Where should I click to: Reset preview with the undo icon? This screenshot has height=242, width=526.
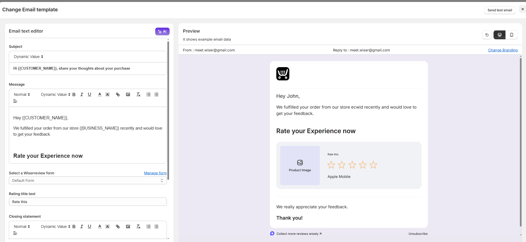pyautogui.click(x=487, y=35)
